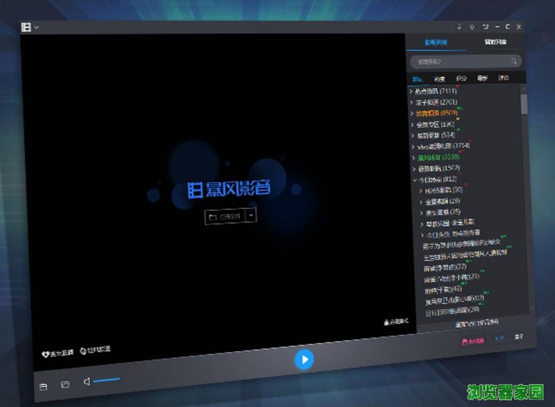Open dropdown arrow beside open file button
The height and width of the screenshot is (407, 555).
coord(252,215)
